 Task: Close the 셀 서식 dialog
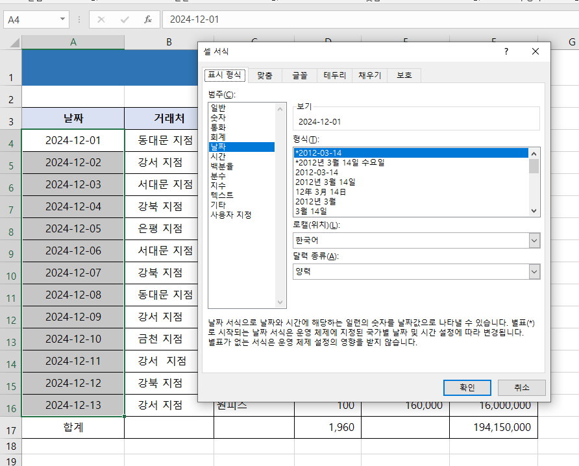pos(536,51)
